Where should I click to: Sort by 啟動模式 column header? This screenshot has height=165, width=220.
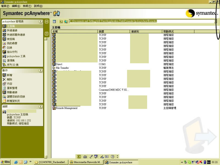[x=178, y=31]
